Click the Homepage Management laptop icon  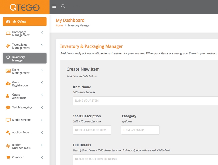pos(8,33)
